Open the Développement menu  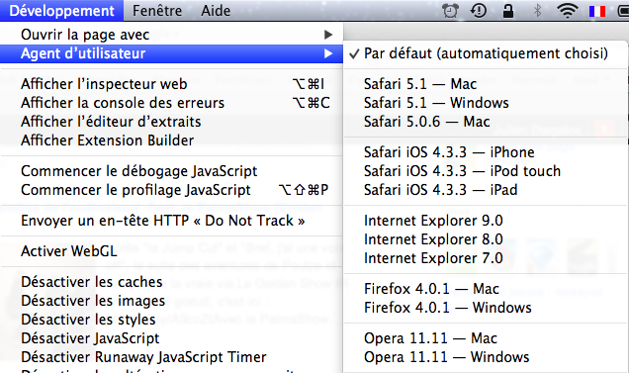(61, 11)
